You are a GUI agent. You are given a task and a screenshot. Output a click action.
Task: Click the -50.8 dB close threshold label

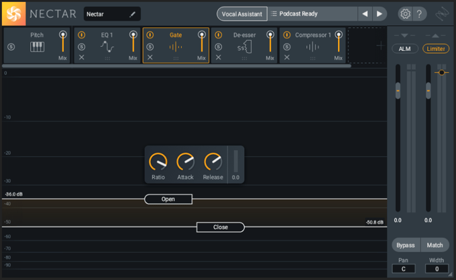click(375, 222)
